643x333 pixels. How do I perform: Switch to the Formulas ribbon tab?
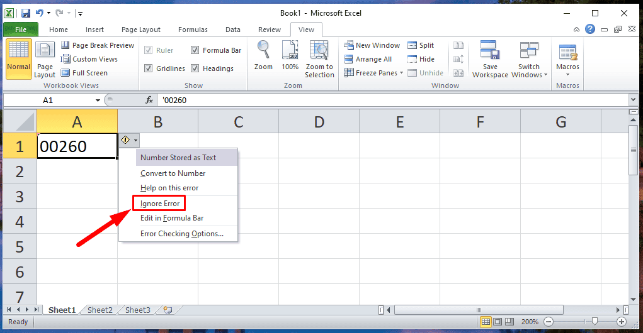point(193,30)
